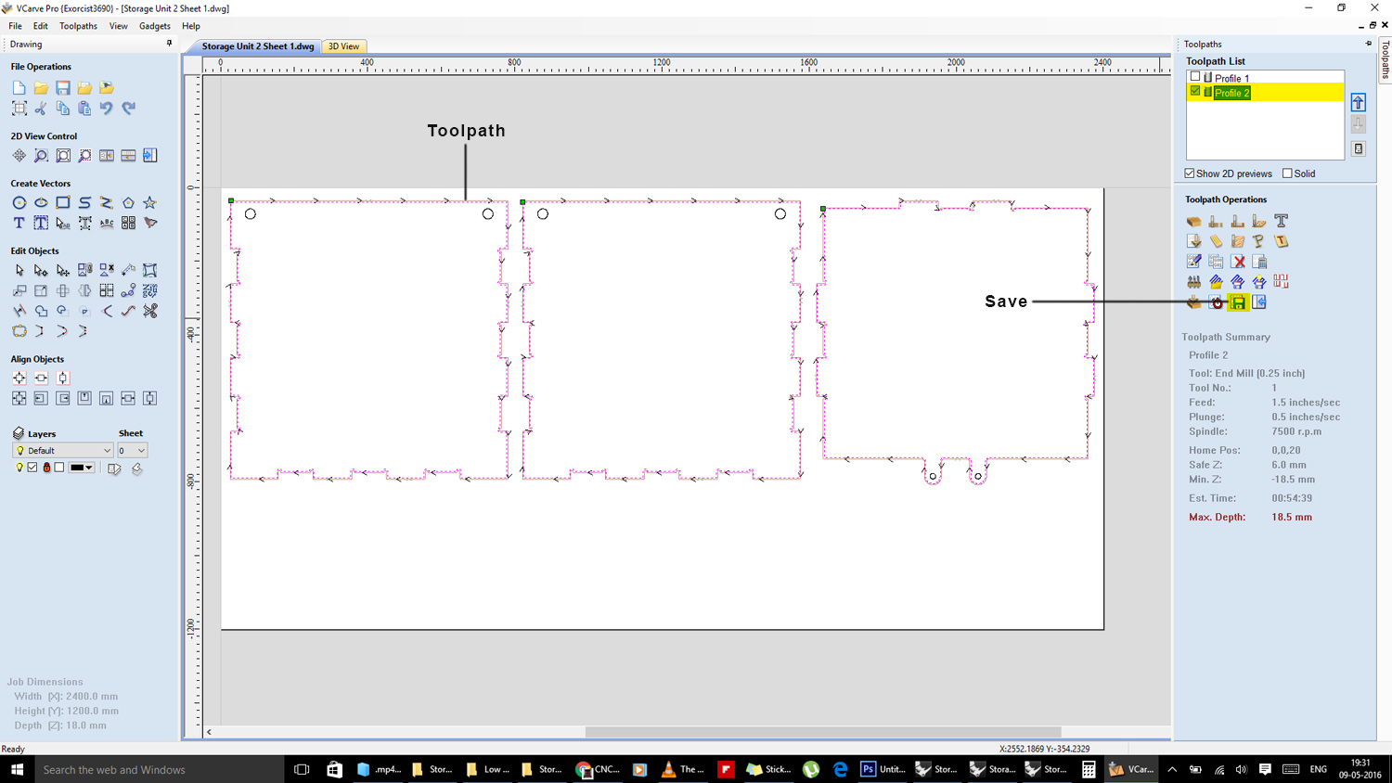Open the Edit menu
Viewport: 1392px width, 783px height.
[41, 26]
